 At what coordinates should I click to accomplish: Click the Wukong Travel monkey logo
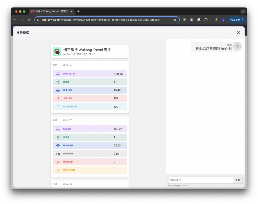pyautogui.click(x=57, y=52)
